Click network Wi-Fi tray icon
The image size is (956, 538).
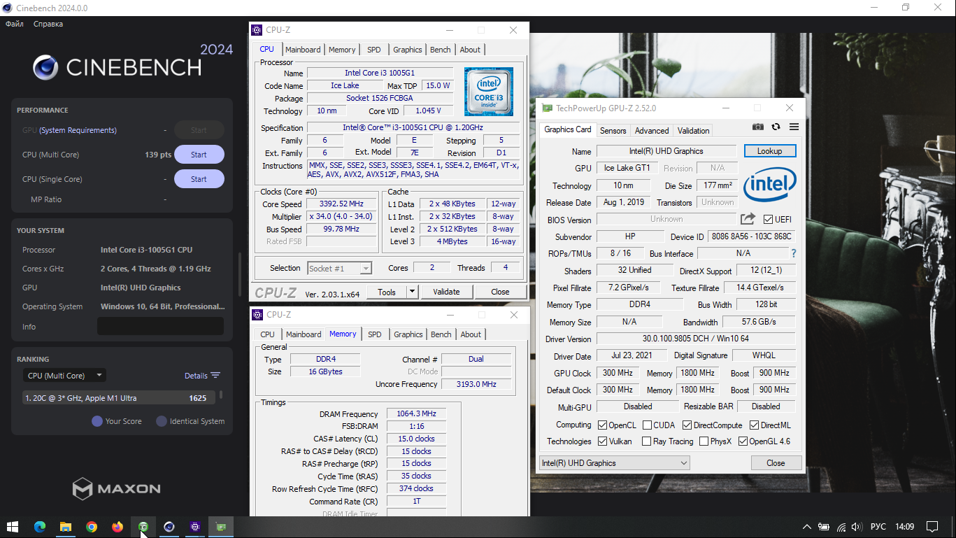(x=841, y=527)
